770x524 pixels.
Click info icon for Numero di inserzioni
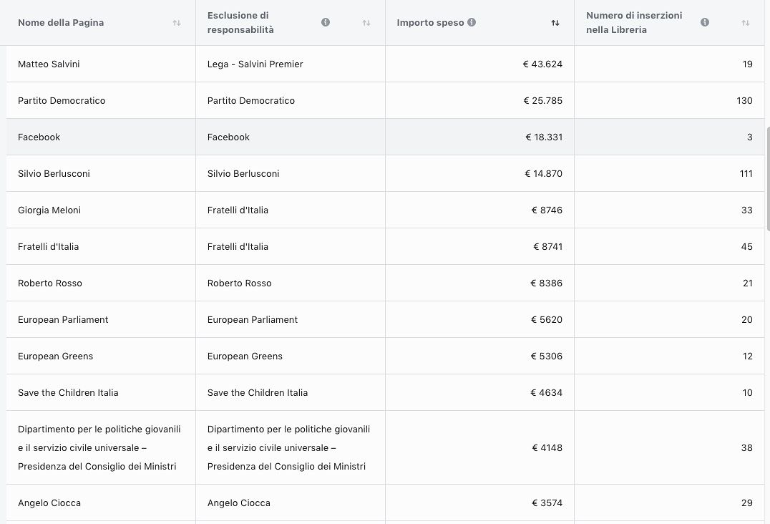click(705, 22)
